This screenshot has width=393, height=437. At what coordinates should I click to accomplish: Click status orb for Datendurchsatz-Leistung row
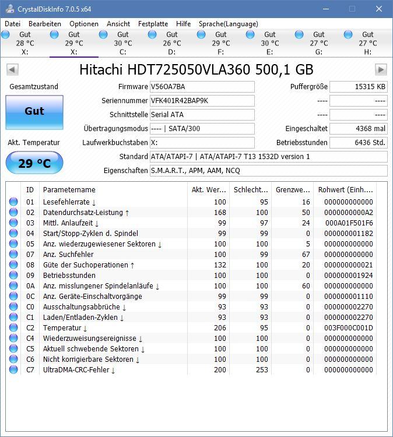click(13, 212)
